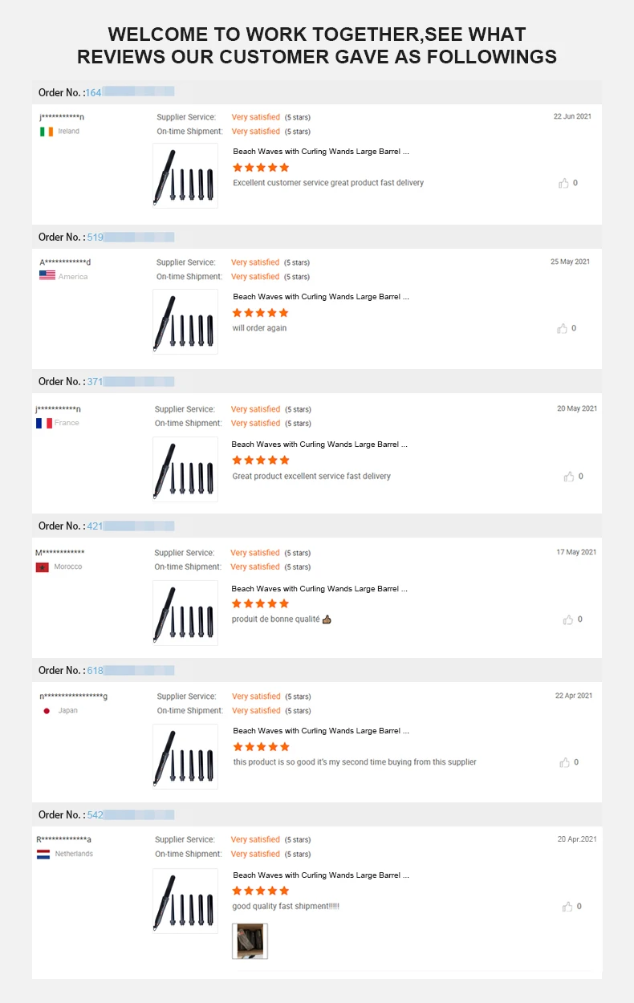This screenshot has height=1003, width=634.
Task: Click the Morocco flag icon
Action: pyautogui.click(x=43, y=567)
